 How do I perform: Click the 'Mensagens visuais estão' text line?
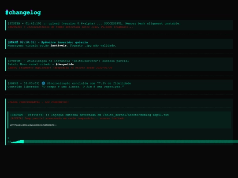[x=62, y=46]
